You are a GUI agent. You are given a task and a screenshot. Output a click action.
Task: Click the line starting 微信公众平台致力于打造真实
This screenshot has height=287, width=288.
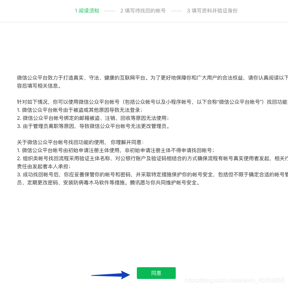pyautogui.click(x=153, y=78)
